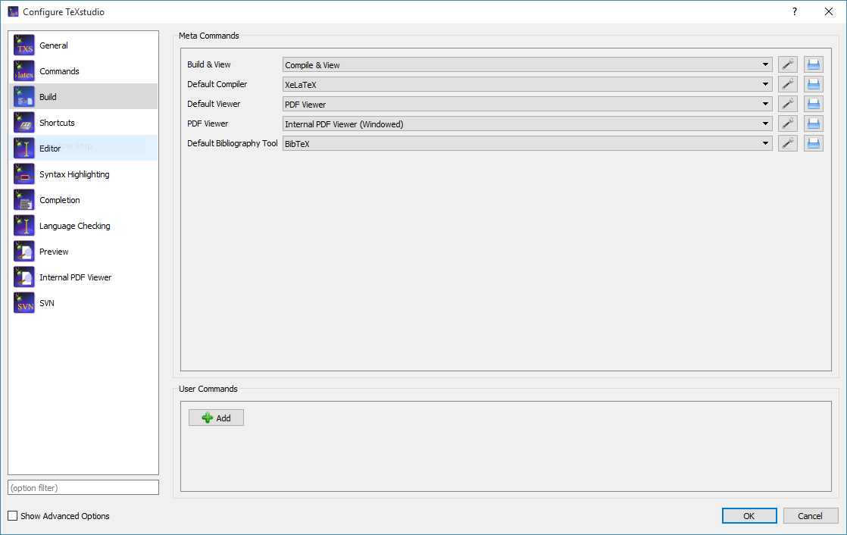The height and width of the screenshot is (535, 847).
Task: Click the Completion category icon
Action: point(24,200)
